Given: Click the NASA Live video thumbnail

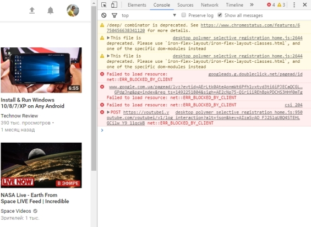Looking at the screenshot, I should 41,165.
